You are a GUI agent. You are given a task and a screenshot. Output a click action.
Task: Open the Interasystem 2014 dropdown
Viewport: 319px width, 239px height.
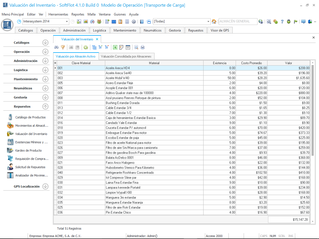click(x=67, y=22)
